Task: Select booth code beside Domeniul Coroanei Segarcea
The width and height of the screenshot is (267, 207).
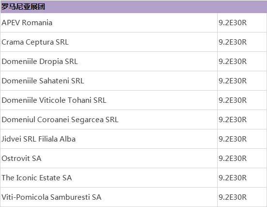Action: [x=233, y=120]
